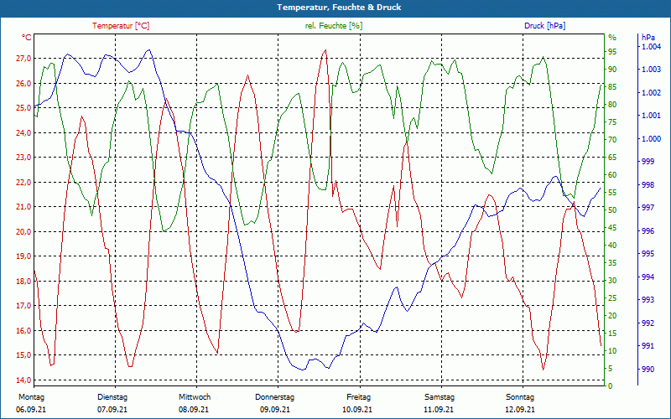
Task: Click the '993' pressure axis value
Action: 648,300
